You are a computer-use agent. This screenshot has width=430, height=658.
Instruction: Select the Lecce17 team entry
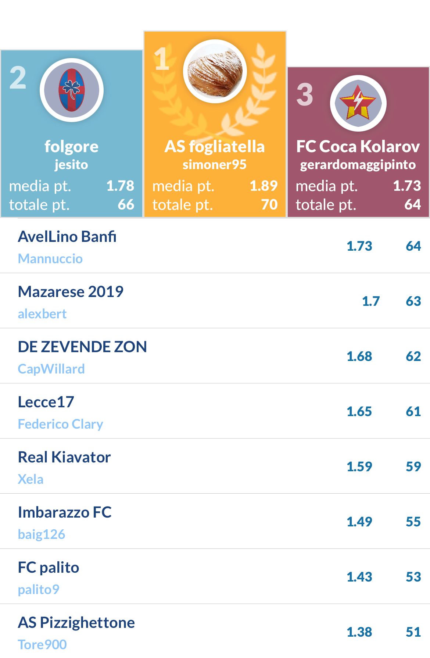tap(215, 411)
